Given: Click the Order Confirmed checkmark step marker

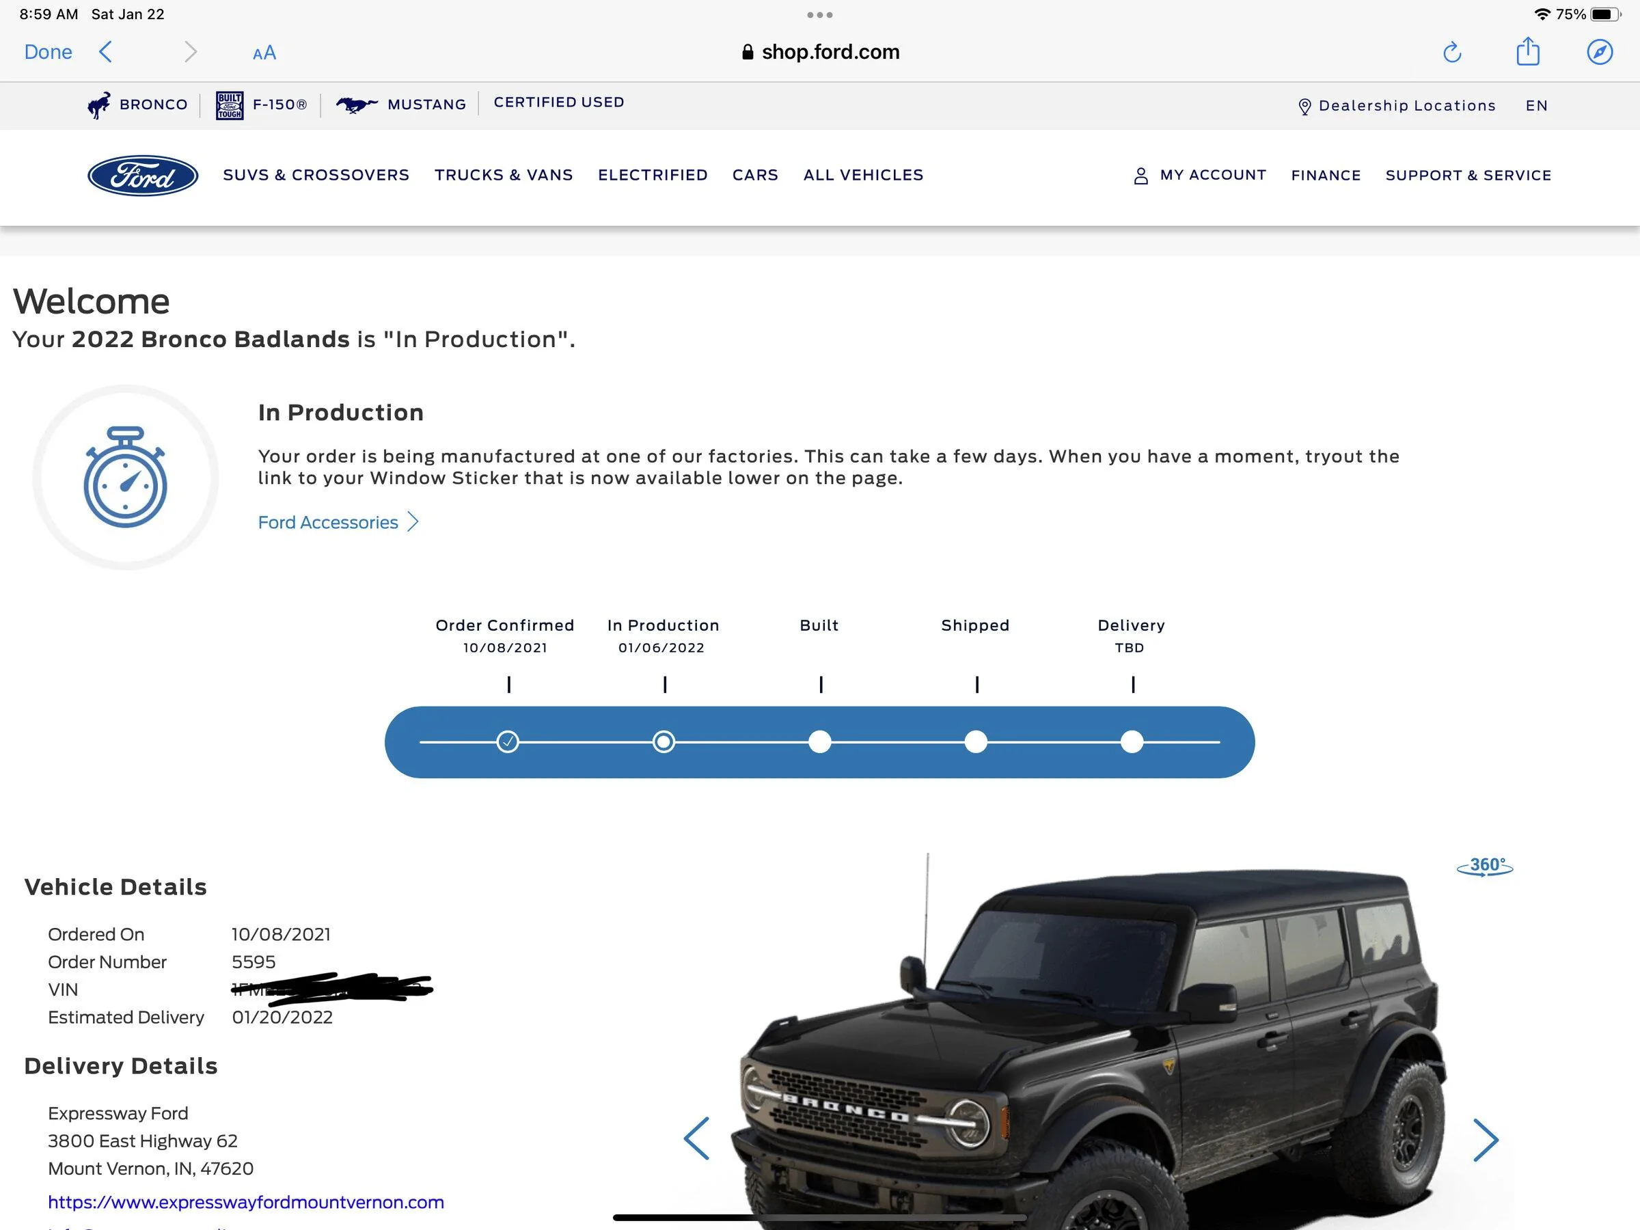Looking at the screenshot, I should pyautogui.click(x=508, y=742).
